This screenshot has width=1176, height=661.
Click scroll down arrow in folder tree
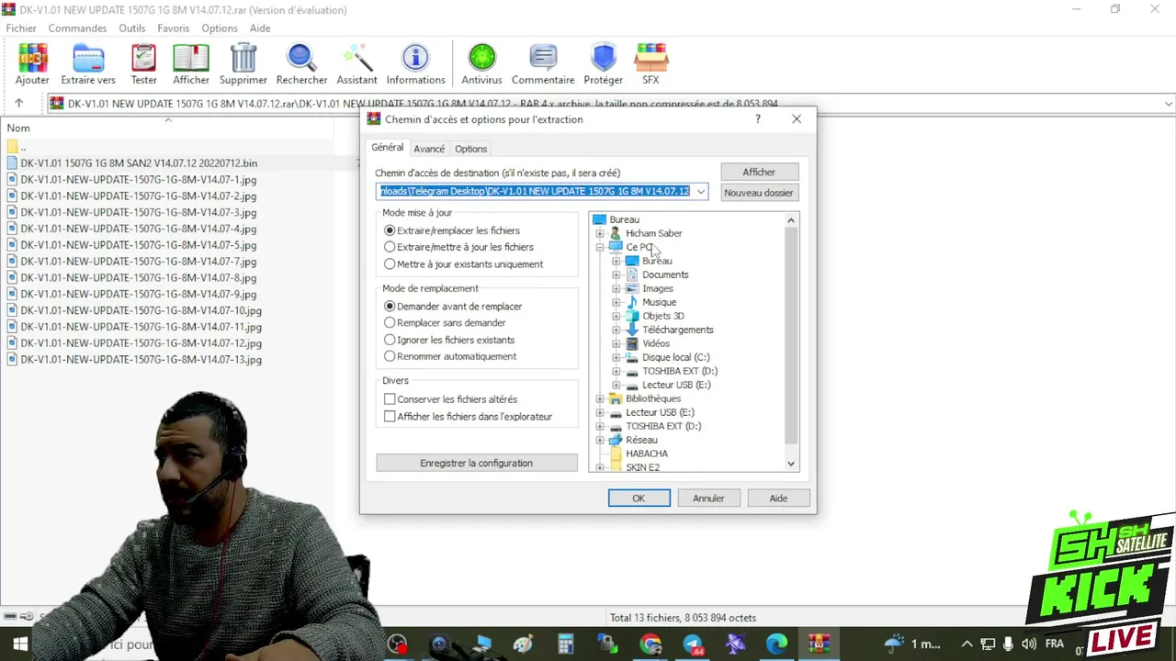791,465
